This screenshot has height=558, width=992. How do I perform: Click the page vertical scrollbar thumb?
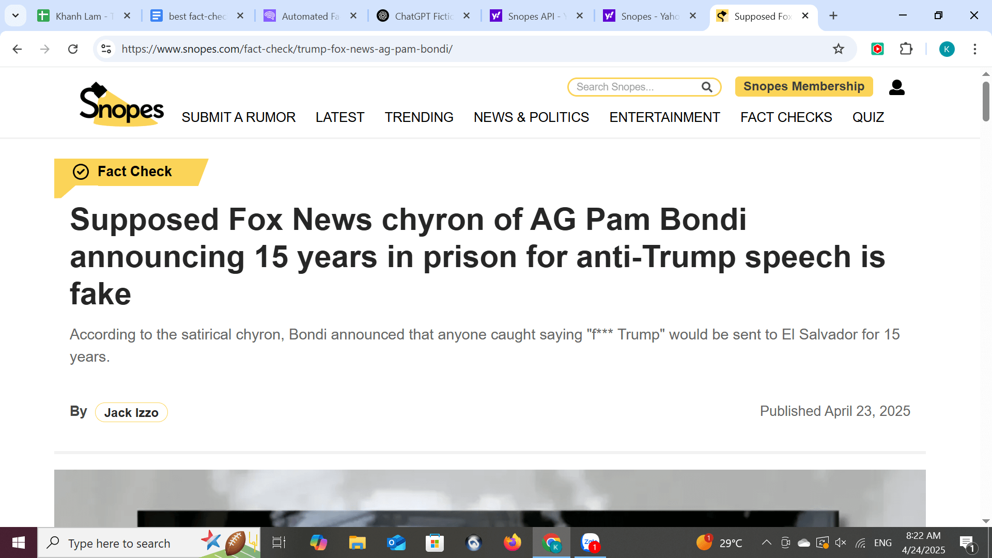coord(986,102)
